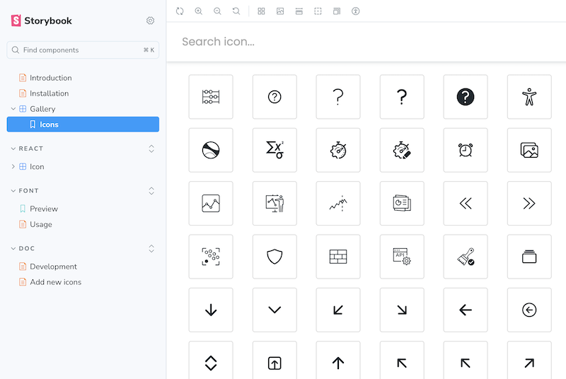Click the accessibility person icon tile
Image resolution: width=566 pixels, height=379 pixels.
(529, 97)
